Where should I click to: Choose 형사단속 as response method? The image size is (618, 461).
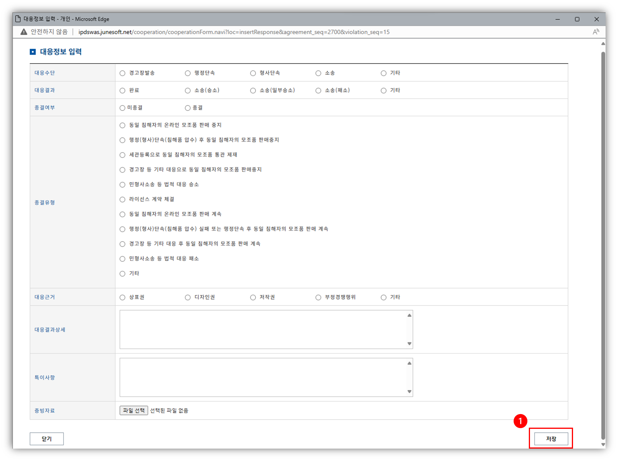(x=253, y=73)
